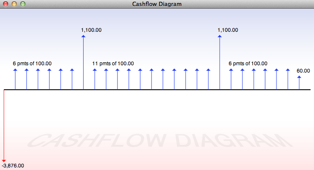Viewport: 314px width, 170px height.
Task: Select the first arrow of the right 6 pmts group
Action: (231, 79)
